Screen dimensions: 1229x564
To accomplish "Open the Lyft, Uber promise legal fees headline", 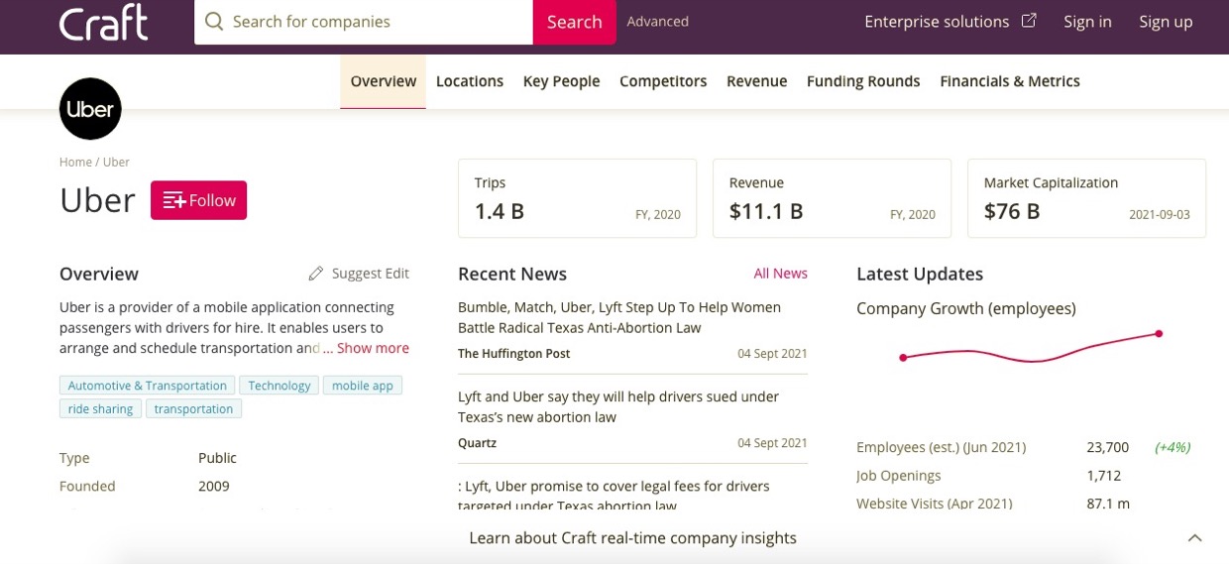I will pos(614,496).
